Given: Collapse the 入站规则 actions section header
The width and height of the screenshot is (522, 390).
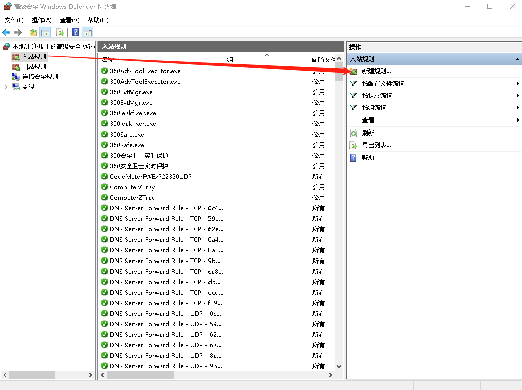Looking at the screenshot, I should click(x=517, y=59).
